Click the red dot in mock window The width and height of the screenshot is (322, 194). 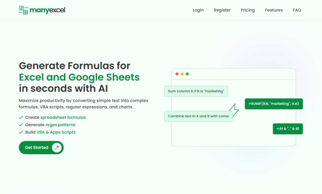177,74
